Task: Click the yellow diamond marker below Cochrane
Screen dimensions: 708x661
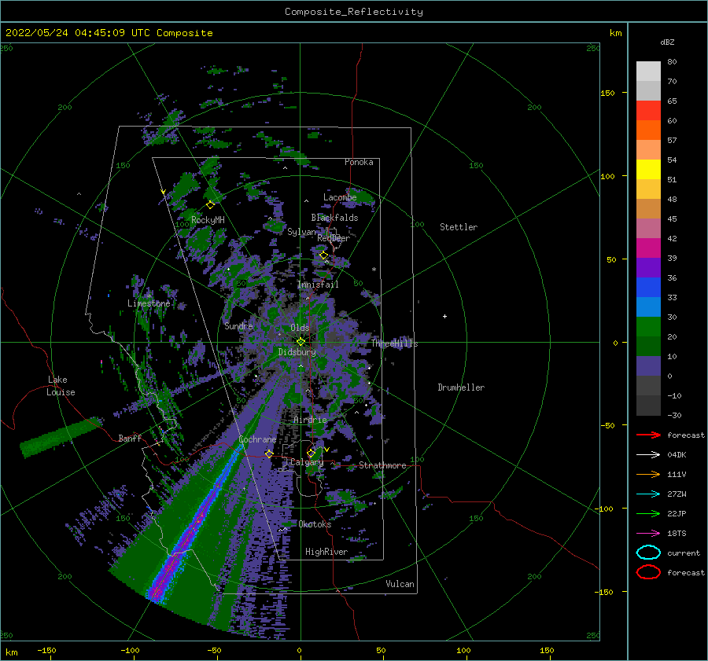Action: click(269, 454)
